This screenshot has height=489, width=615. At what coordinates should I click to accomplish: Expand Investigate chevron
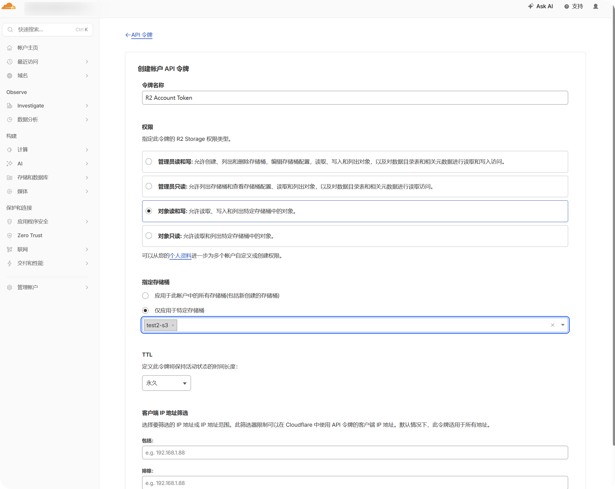tap(87, 106)
